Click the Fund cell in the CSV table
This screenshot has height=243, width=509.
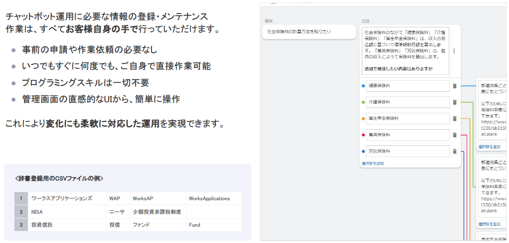[x=214, y=225]
